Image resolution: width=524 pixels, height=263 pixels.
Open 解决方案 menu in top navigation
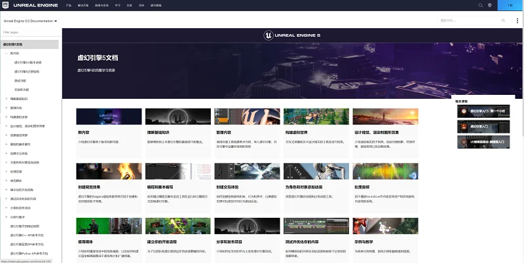point(83,5)
